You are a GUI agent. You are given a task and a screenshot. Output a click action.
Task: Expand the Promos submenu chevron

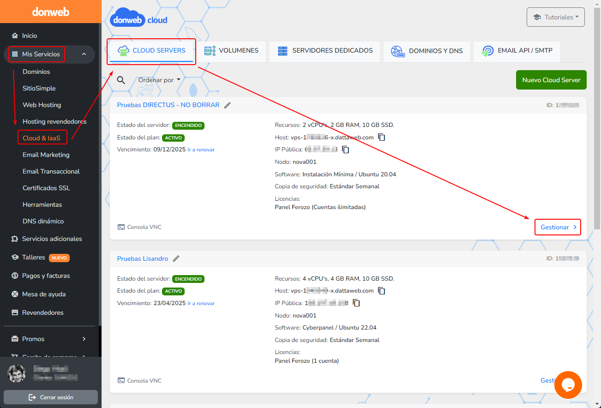[84, 339]
